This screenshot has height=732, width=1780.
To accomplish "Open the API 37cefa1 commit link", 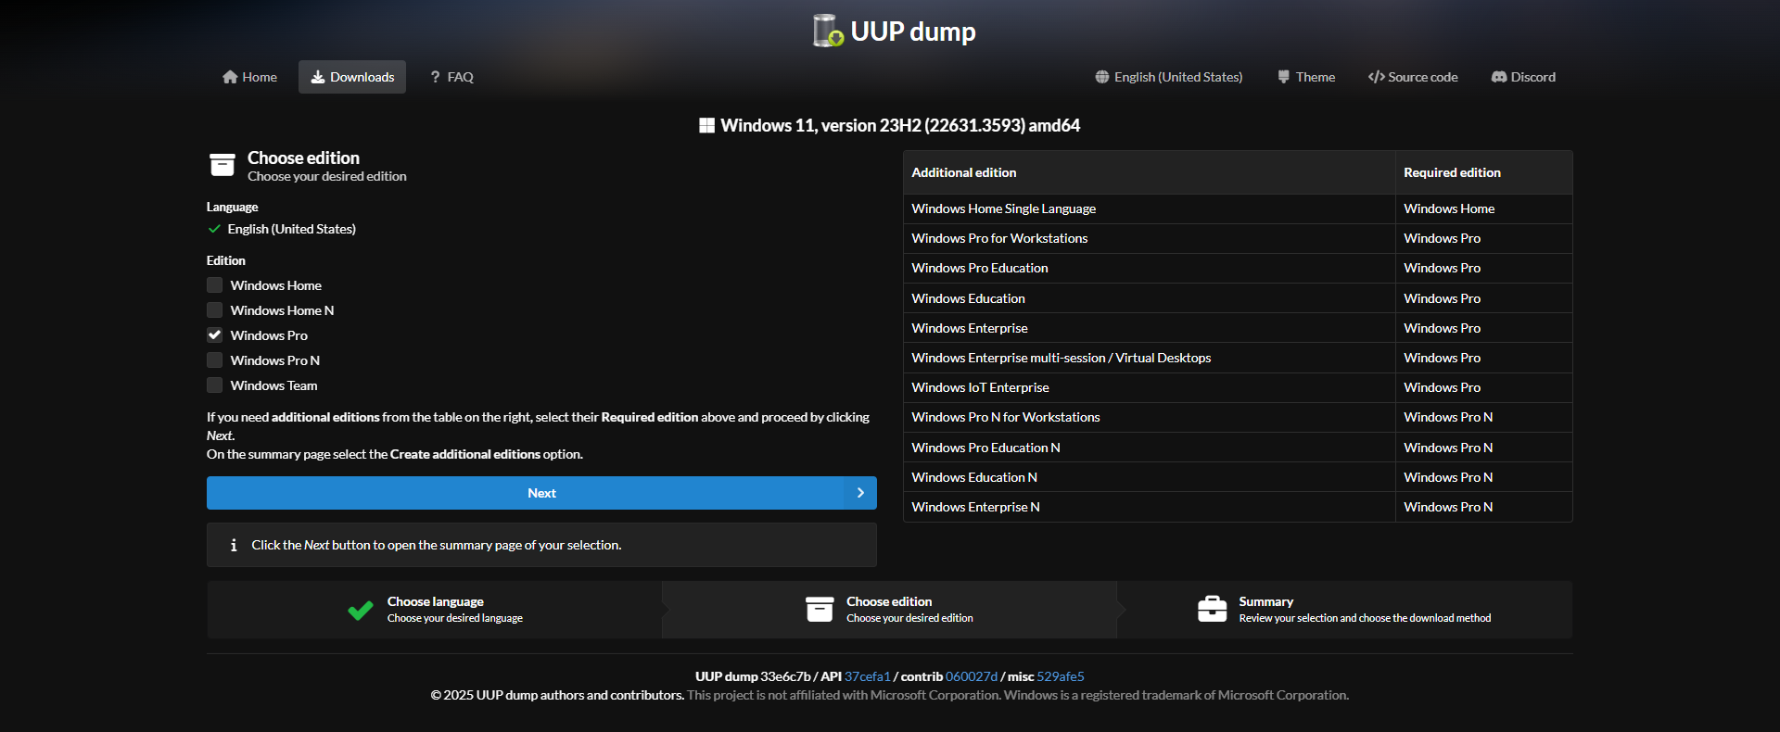I will click(x=867, y=676).
